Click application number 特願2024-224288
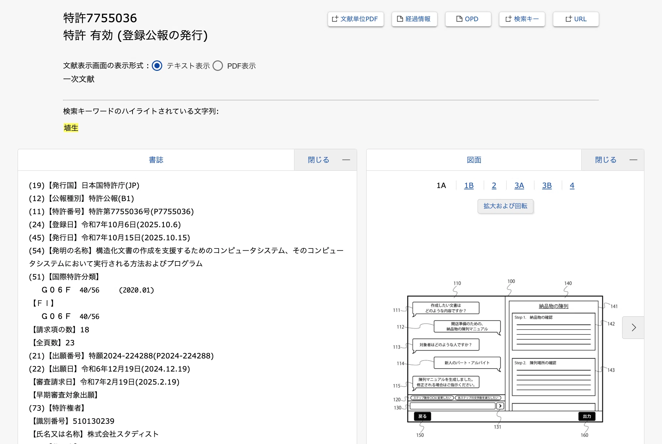Image resolution: width=662 pixels, height=444 pixels. click(x=151, y=356)
